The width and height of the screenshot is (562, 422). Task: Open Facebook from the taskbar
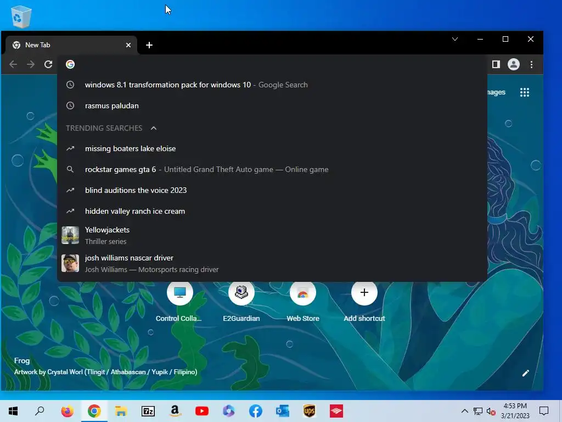[x=256, y=411]
